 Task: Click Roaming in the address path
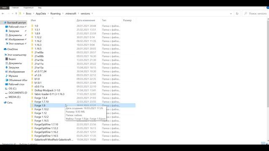55,13
